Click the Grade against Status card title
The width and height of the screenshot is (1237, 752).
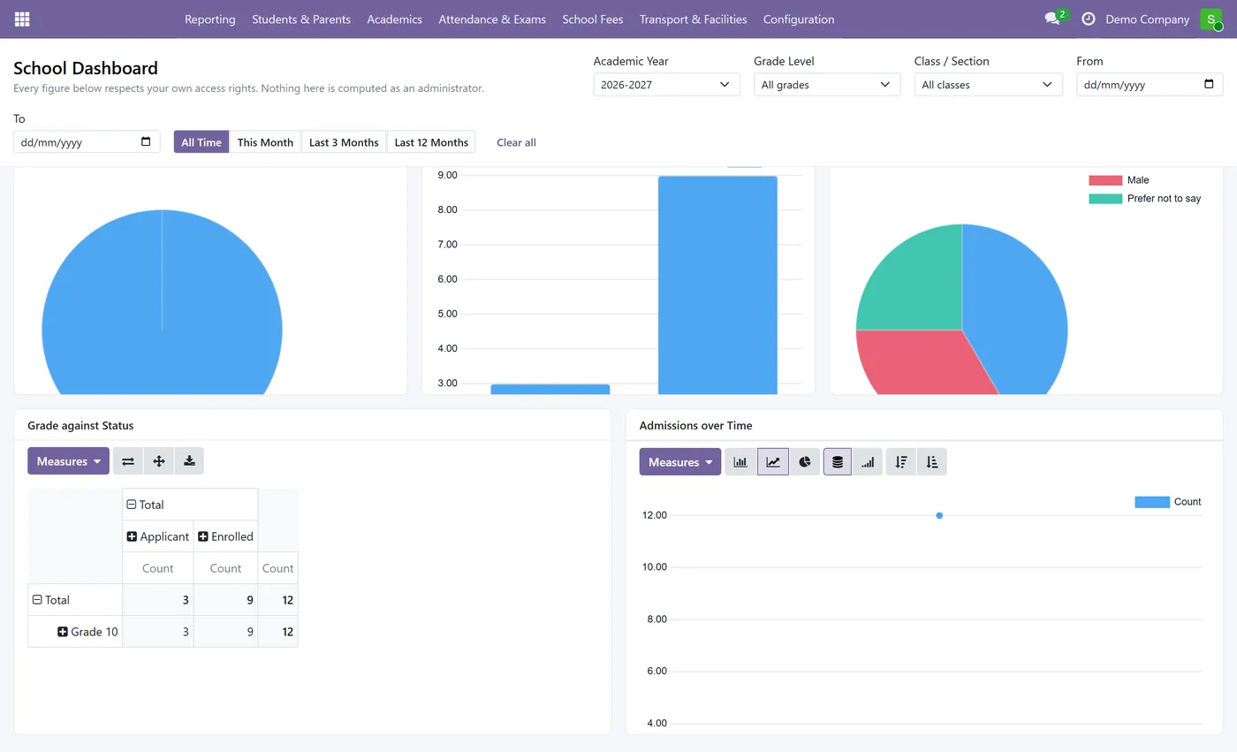pyautogui.click(x=80, y=425)
